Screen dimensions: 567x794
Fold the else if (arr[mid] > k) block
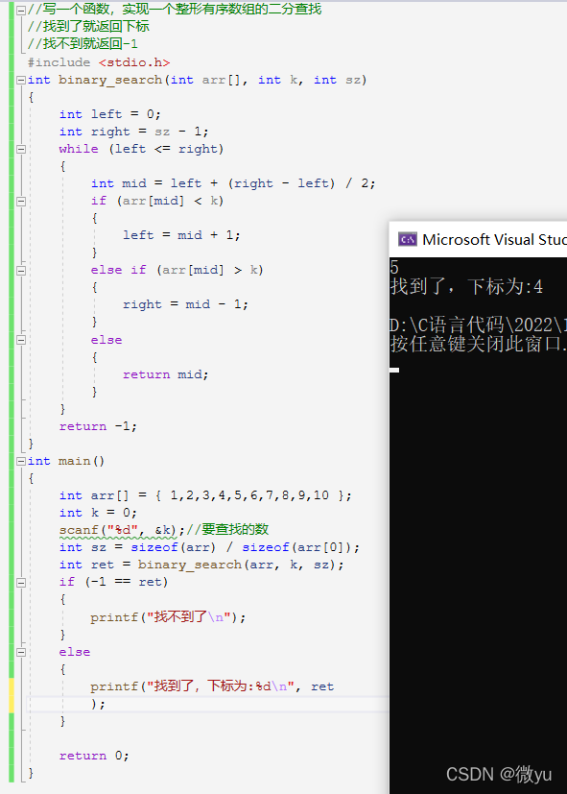21,271
